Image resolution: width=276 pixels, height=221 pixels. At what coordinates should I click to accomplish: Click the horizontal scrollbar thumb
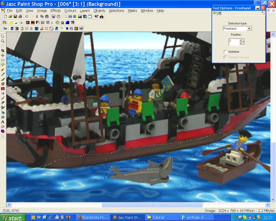pyautogui.click(x=152, y=205)
